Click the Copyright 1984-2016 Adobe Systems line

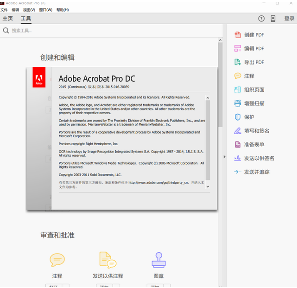tap(124, 97)
